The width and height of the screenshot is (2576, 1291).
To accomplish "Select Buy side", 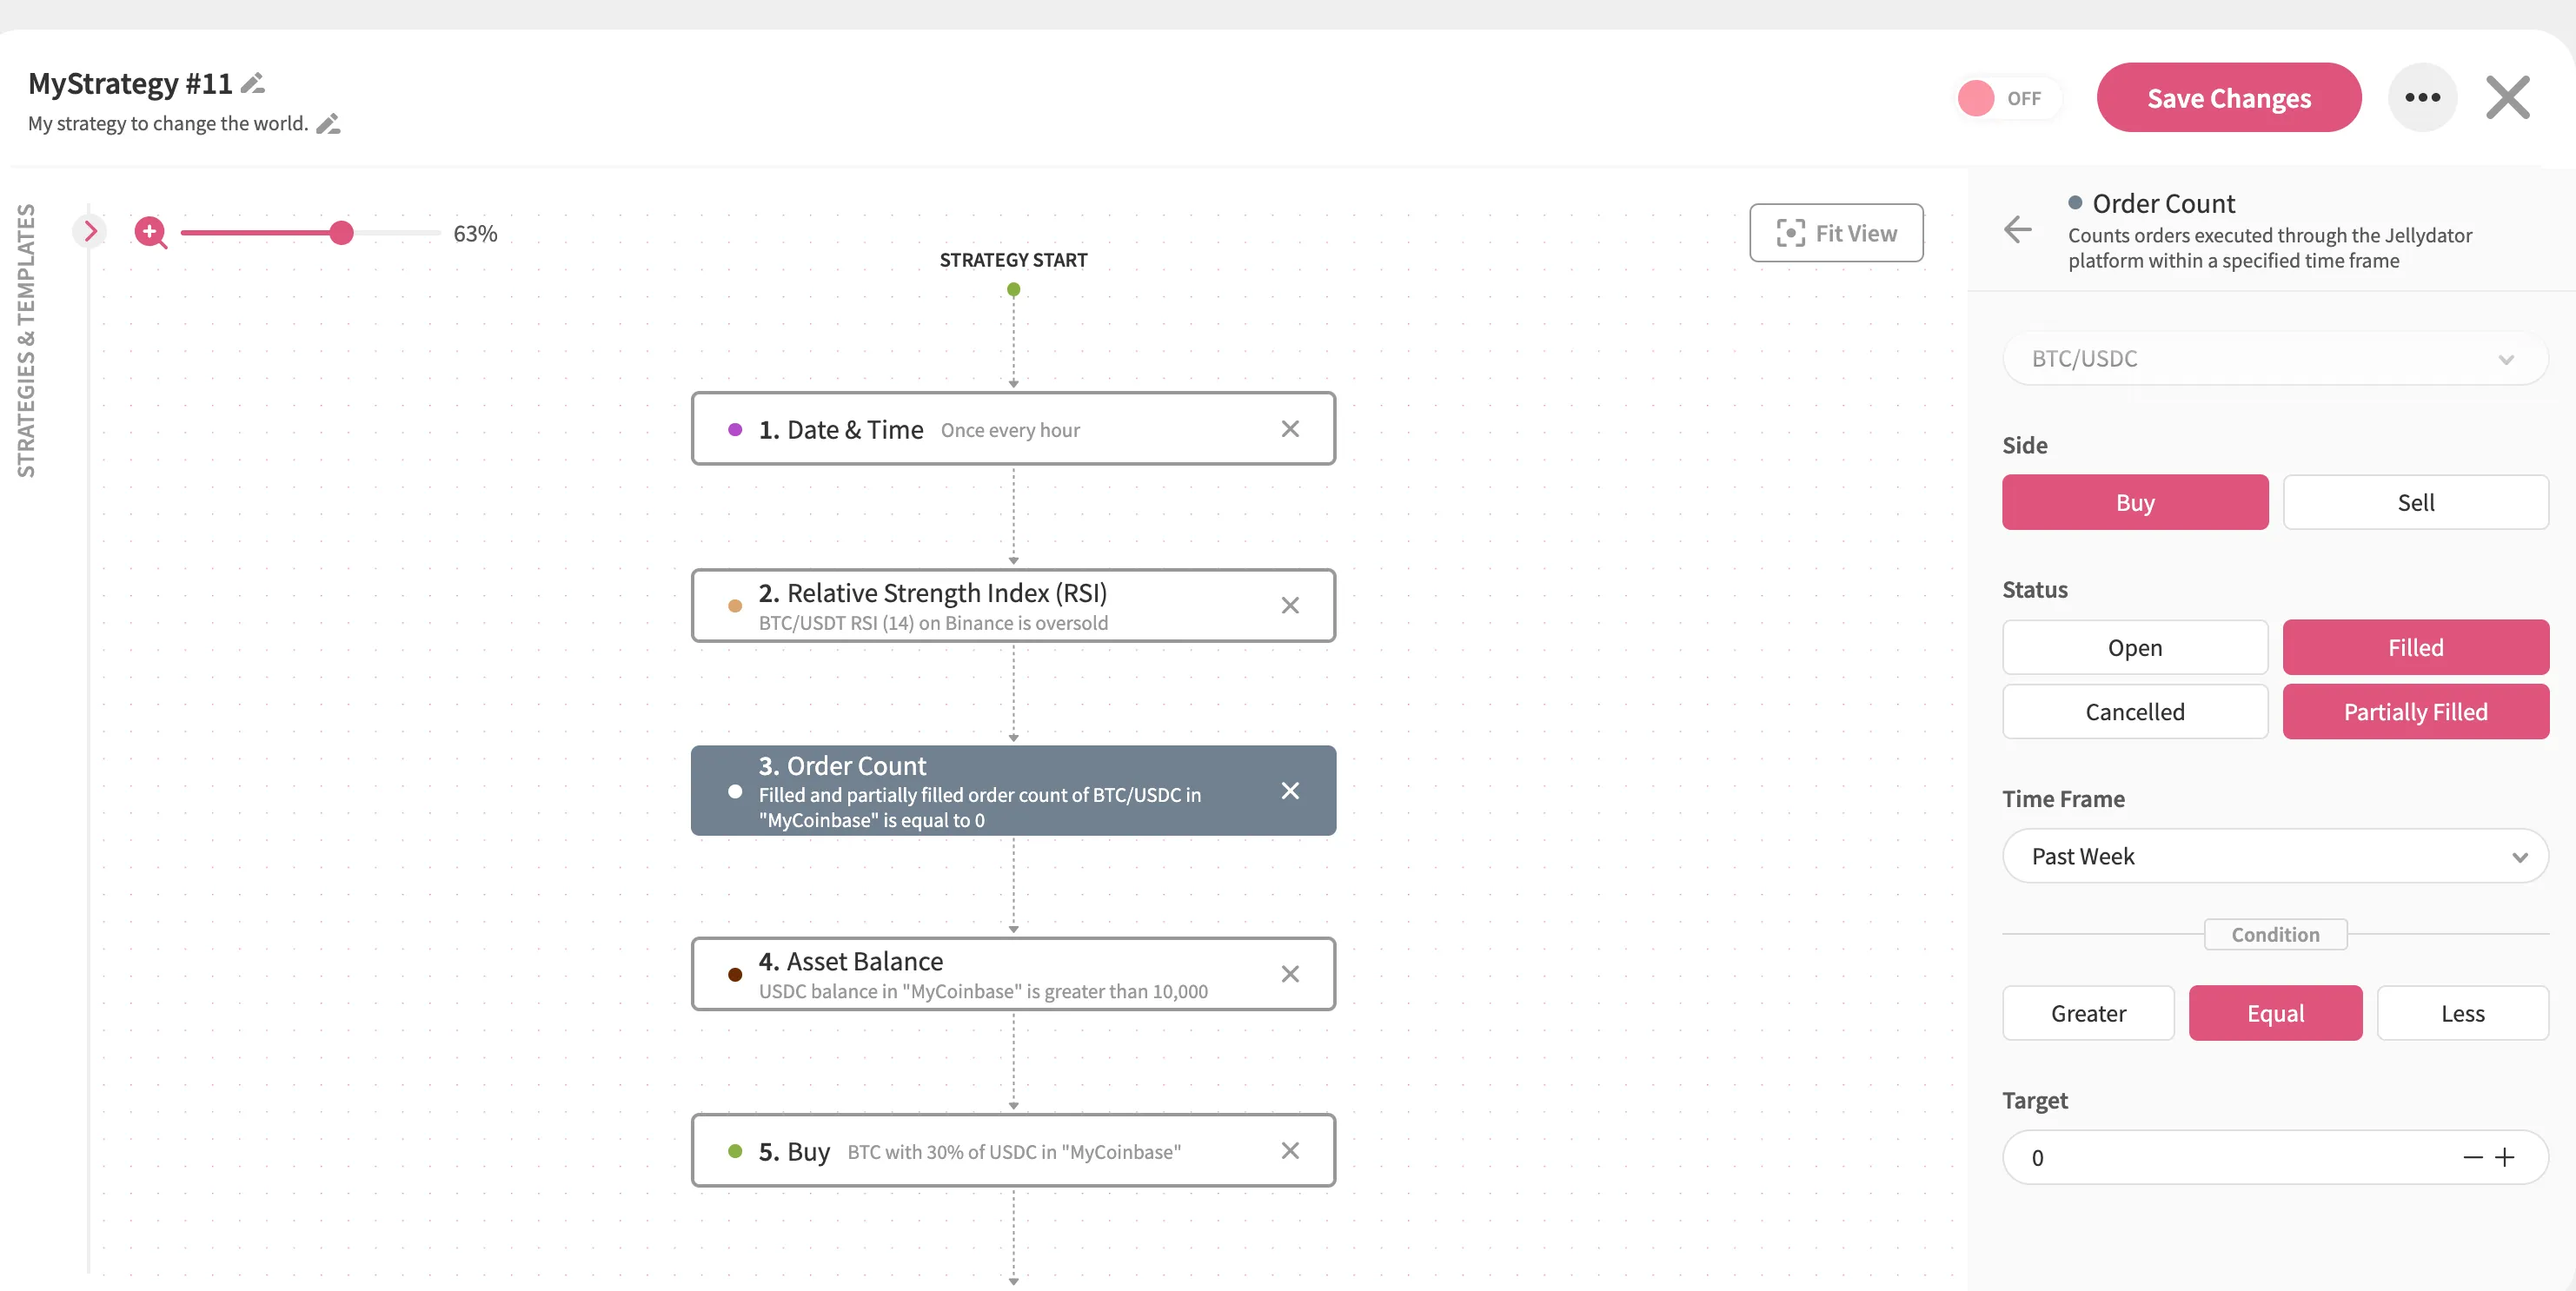I will 2134,502.
